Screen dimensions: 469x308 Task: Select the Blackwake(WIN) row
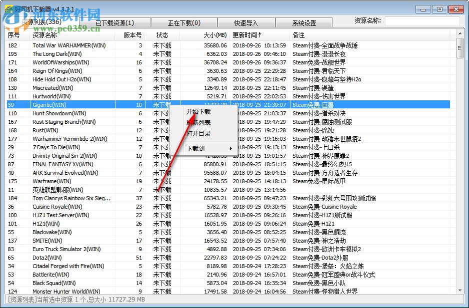(227, 232)
